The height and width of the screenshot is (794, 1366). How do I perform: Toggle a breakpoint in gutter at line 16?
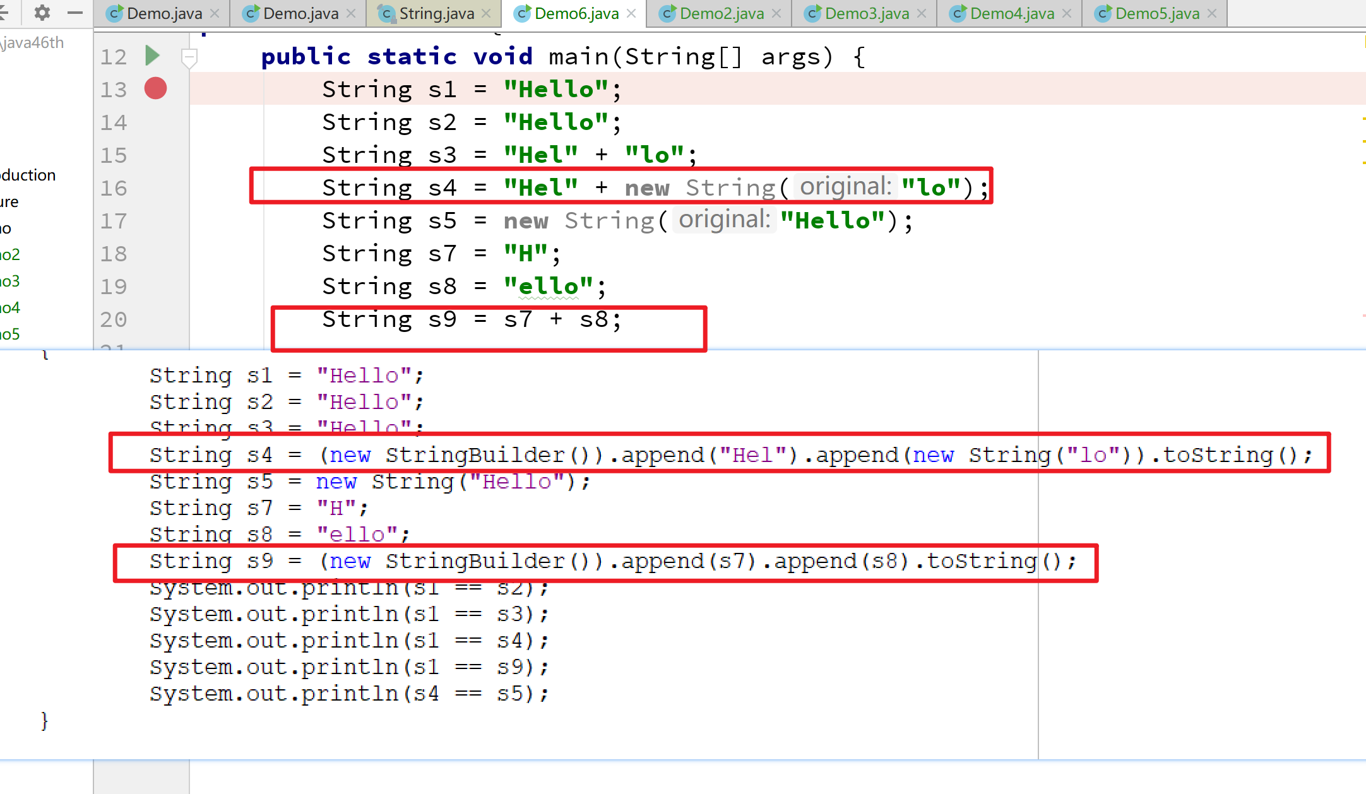pos(155,188)
